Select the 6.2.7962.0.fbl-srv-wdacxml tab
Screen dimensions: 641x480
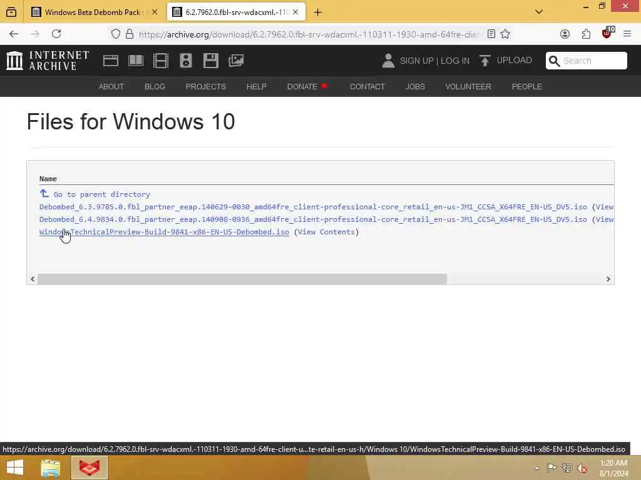click(x=236, y=12)
